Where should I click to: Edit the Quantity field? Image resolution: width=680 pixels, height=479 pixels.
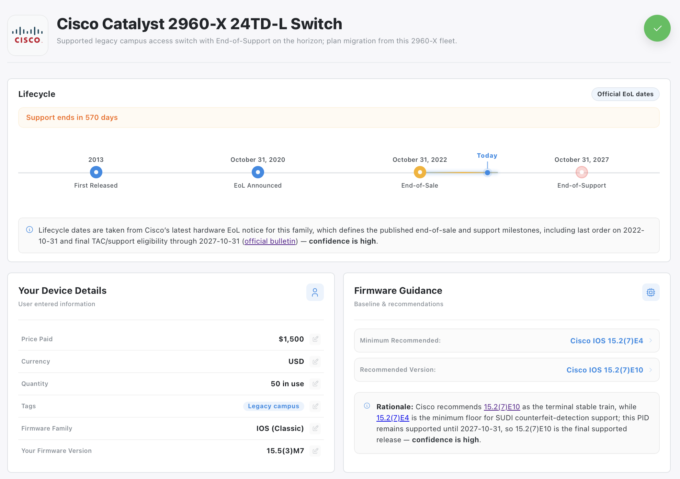pyautogui.click(x=315, y=384)
